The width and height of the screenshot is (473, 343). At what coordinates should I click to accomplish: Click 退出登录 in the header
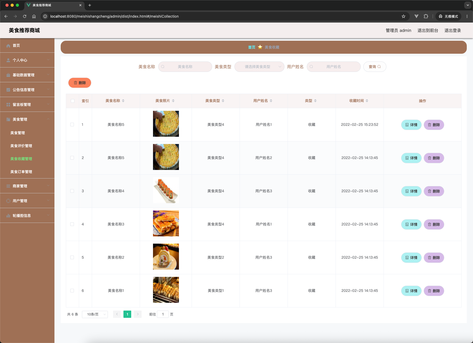click(x=453, y=30)
